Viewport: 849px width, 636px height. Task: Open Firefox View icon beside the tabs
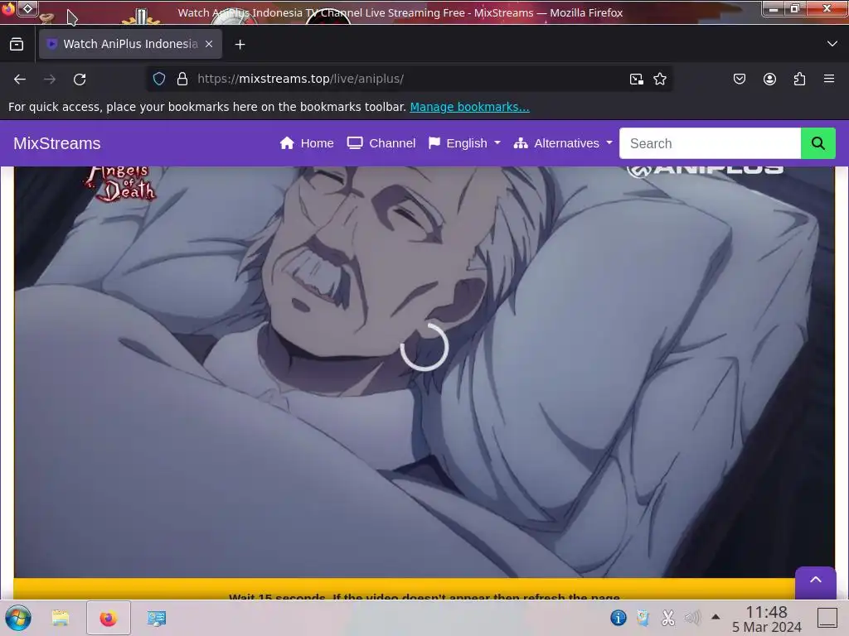click(17, 45)
